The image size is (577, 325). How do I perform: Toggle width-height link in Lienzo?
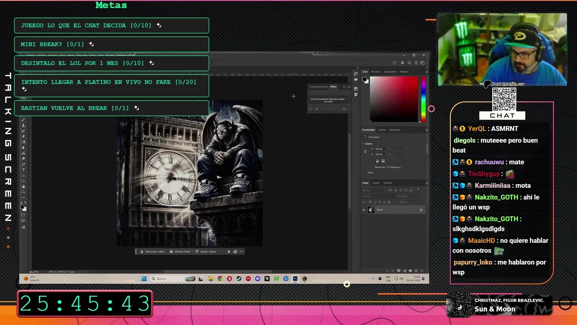[x=365, y=152]
